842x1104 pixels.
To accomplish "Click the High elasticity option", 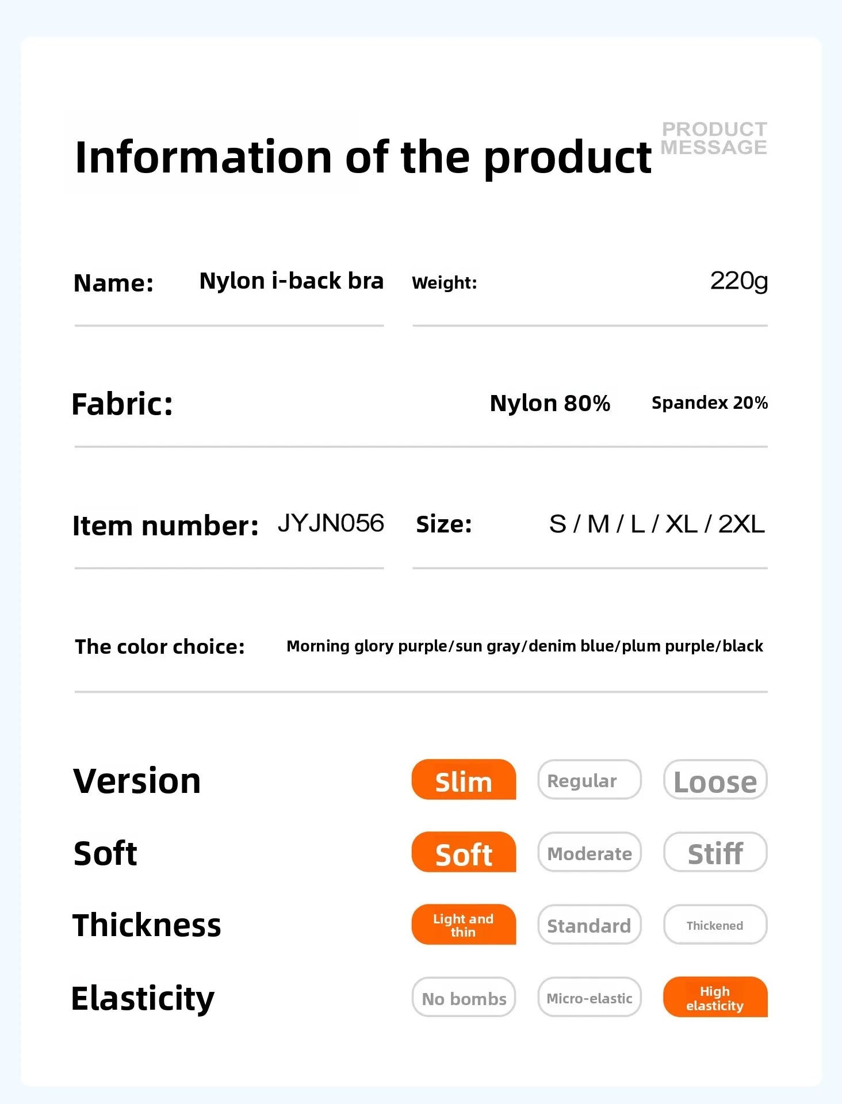I will 715,997.
